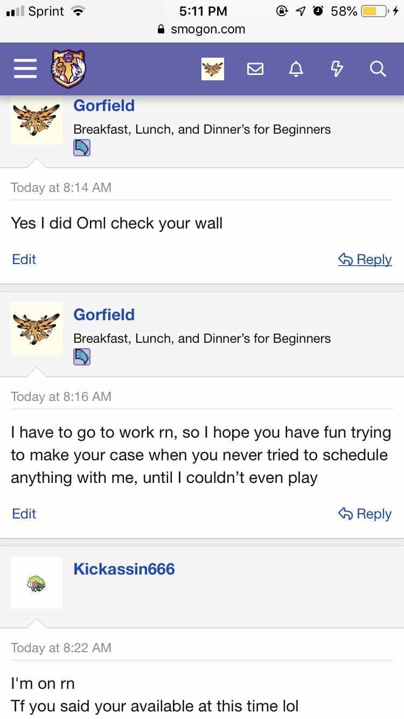Viewport: 404px width, 719px height.
Task: Open the account avatar in header
Action: coord(213,69)
